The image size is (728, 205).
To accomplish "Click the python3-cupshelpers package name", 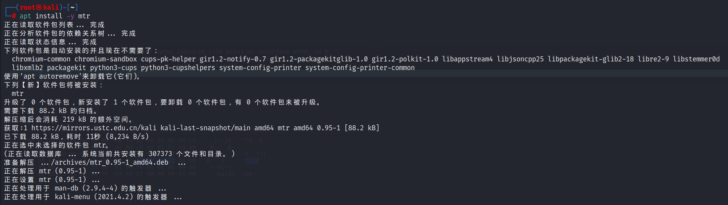I will point(178,68).
